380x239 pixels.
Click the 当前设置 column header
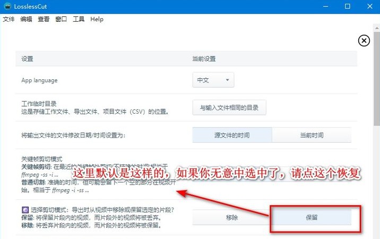tap(204, 59)
